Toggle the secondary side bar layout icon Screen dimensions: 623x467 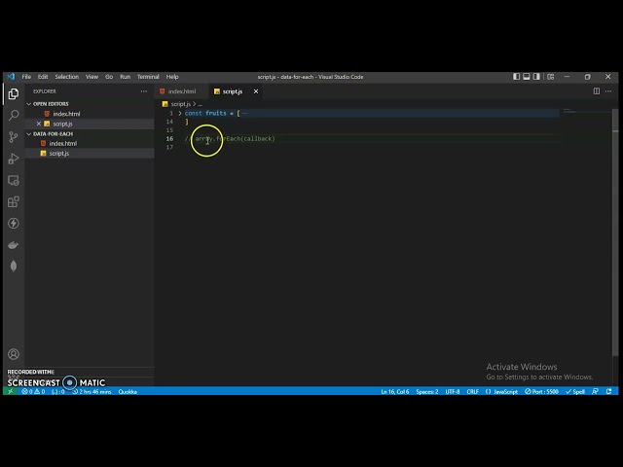pos(536,77)
